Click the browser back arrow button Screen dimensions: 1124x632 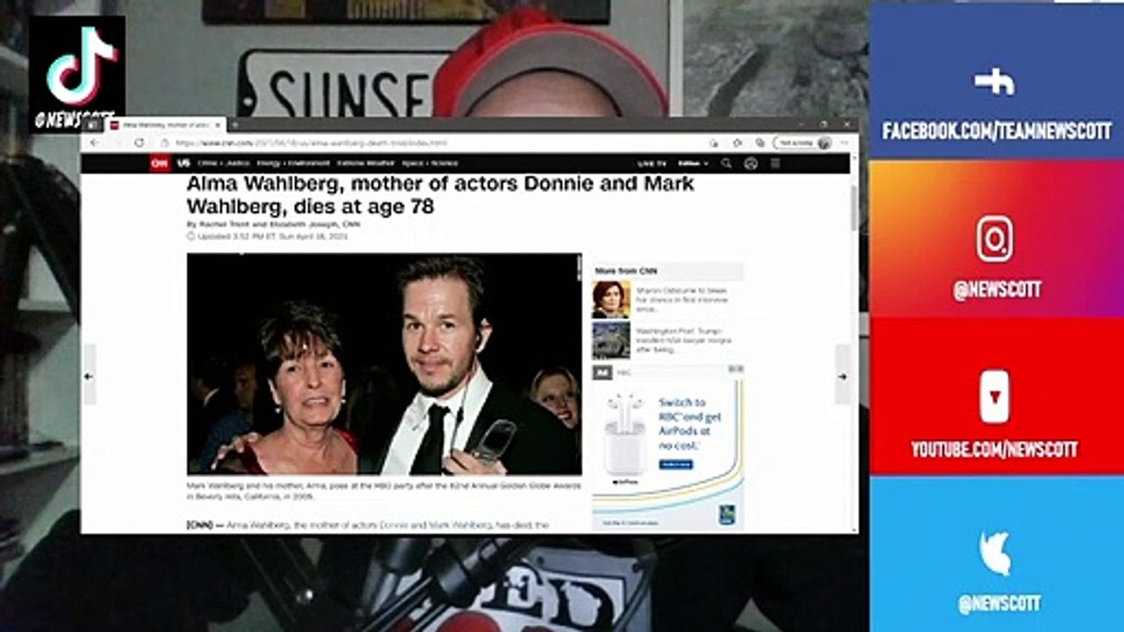pos(94,143)
